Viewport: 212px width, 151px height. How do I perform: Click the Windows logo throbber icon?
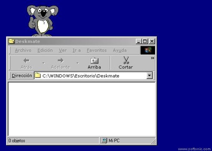coord(148,50)
